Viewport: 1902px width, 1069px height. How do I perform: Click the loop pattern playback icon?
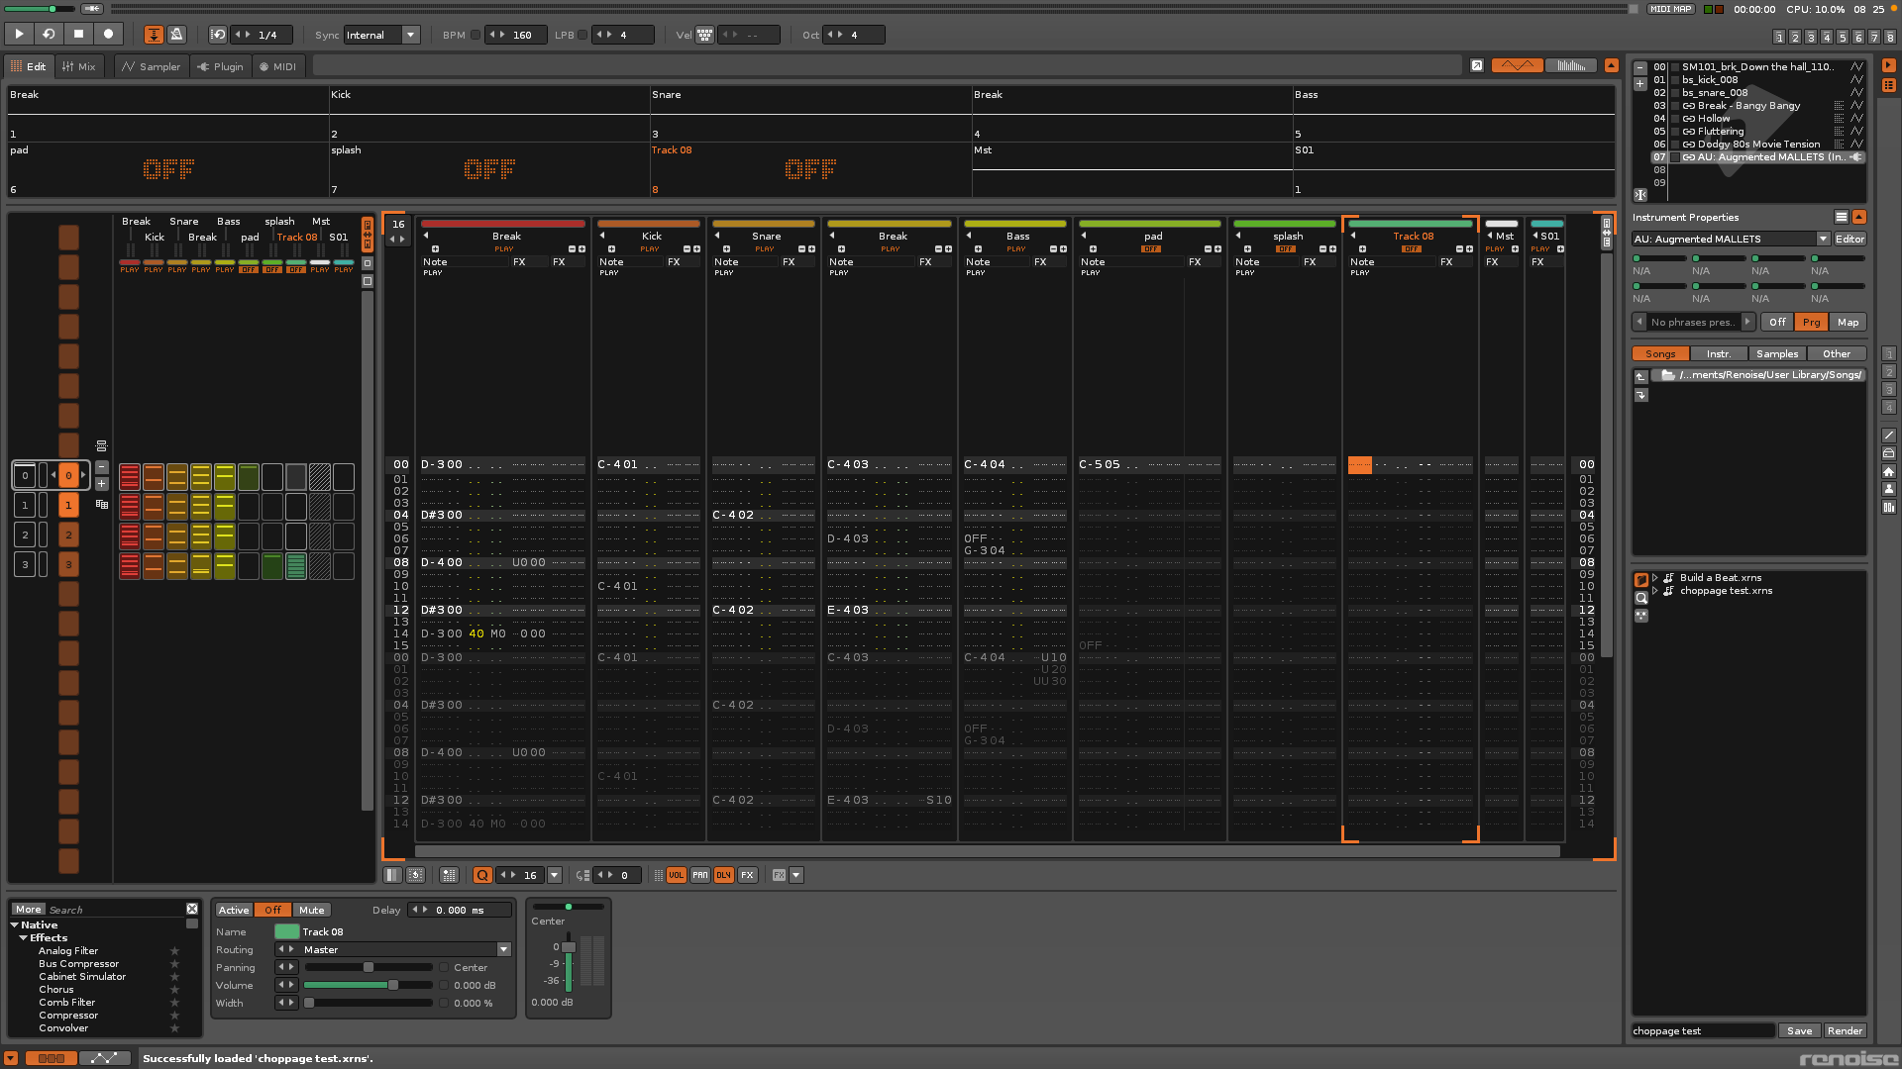click(49, 34)
